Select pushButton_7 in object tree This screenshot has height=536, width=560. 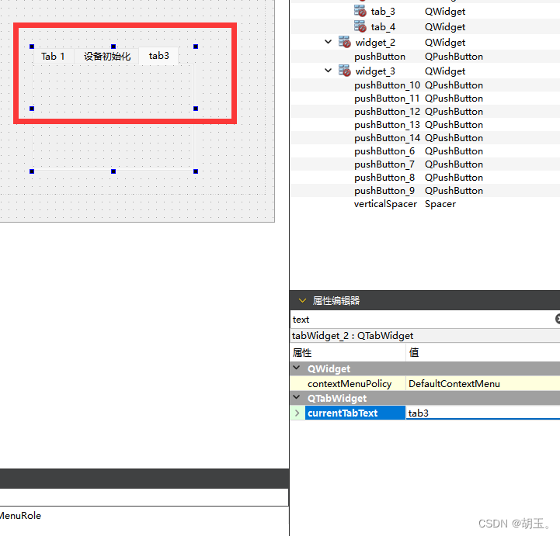click(x=384, y=164)
